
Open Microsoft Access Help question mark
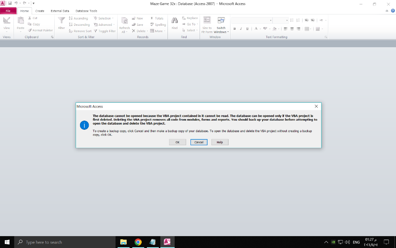tap(393, 11)
